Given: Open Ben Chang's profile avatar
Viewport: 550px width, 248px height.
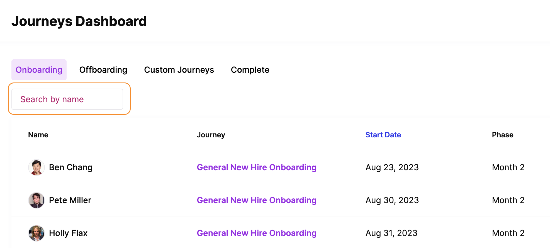Looking at the screenshot, I should click(x=36, y=167).
